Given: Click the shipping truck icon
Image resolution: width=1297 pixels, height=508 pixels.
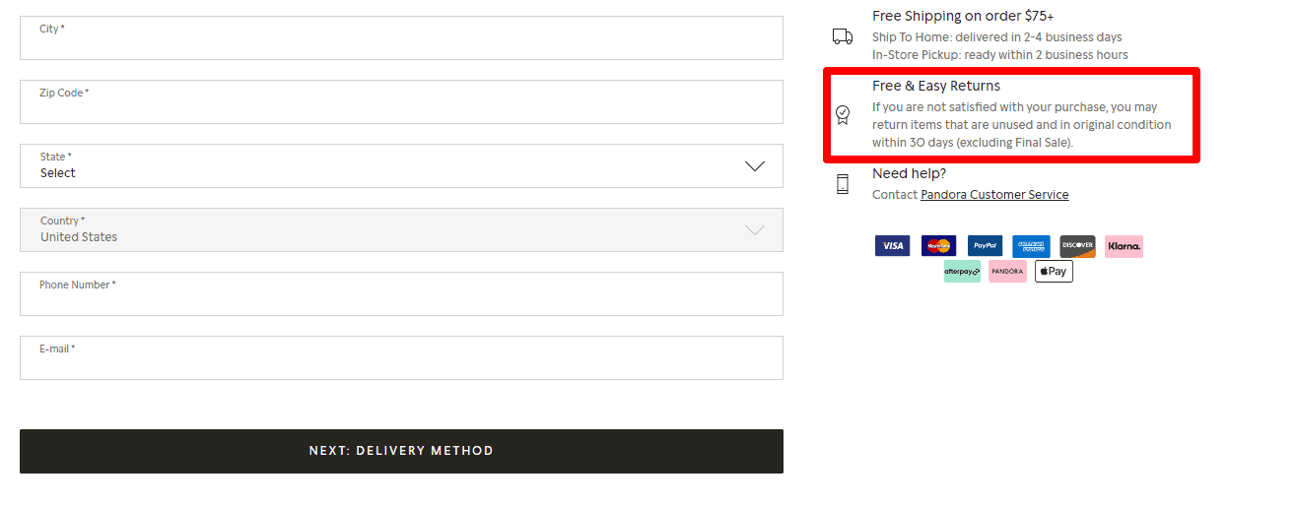Looking at the screenshot, I should [x=843, y=36].
